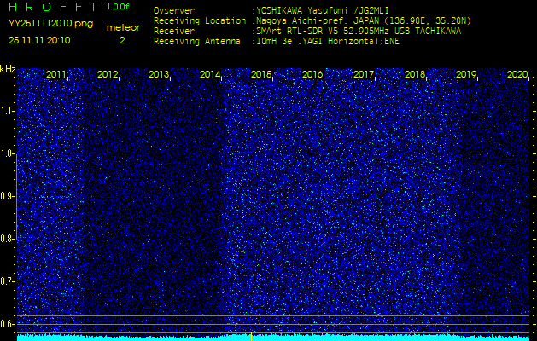This screenshot has height=341, width=537.
Task: Click the meteor count label
Action: click(x=123, y=28)
